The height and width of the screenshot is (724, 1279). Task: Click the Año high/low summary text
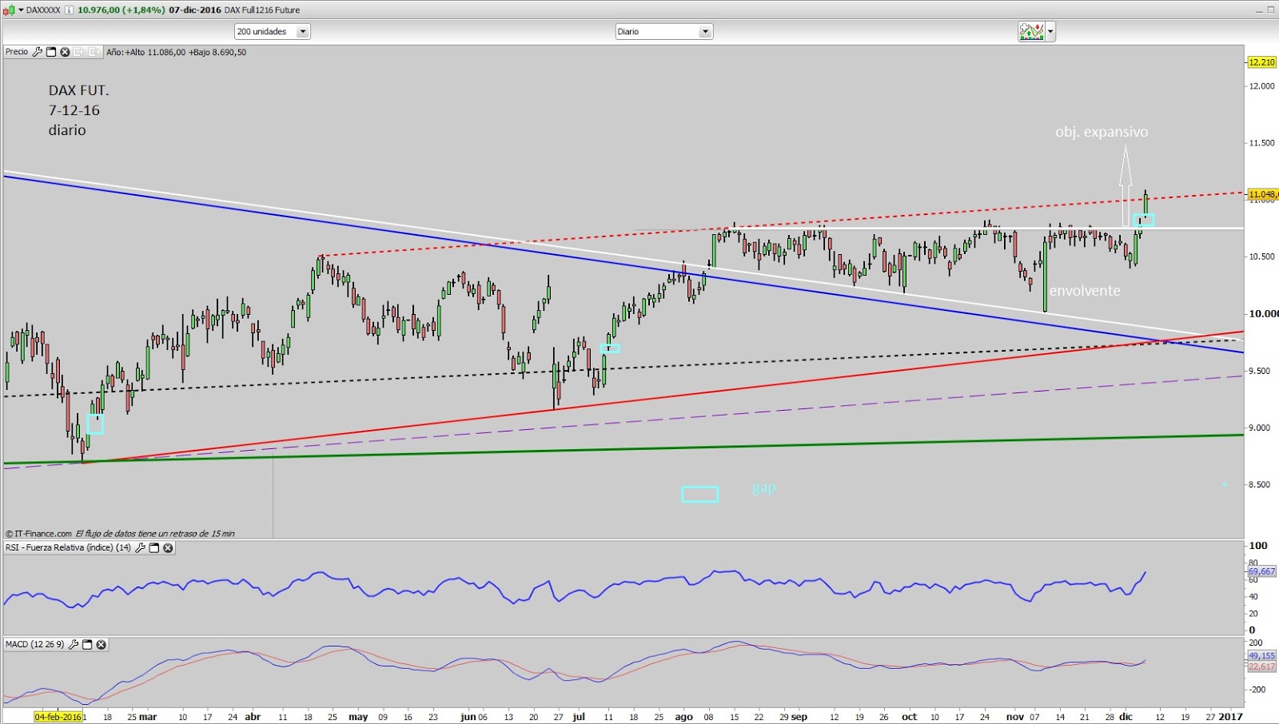tap(177, 52)
